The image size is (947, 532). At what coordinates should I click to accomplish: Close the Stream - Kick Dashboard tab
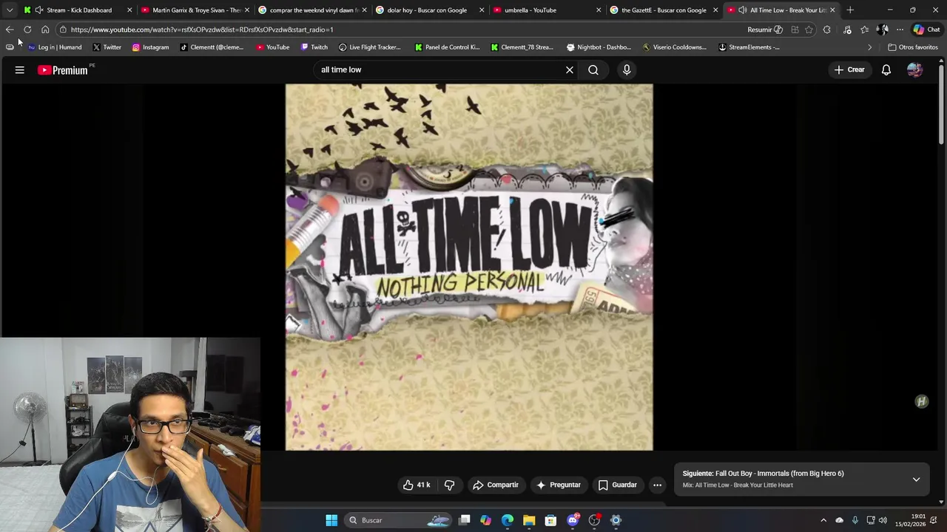pos(129,10)
